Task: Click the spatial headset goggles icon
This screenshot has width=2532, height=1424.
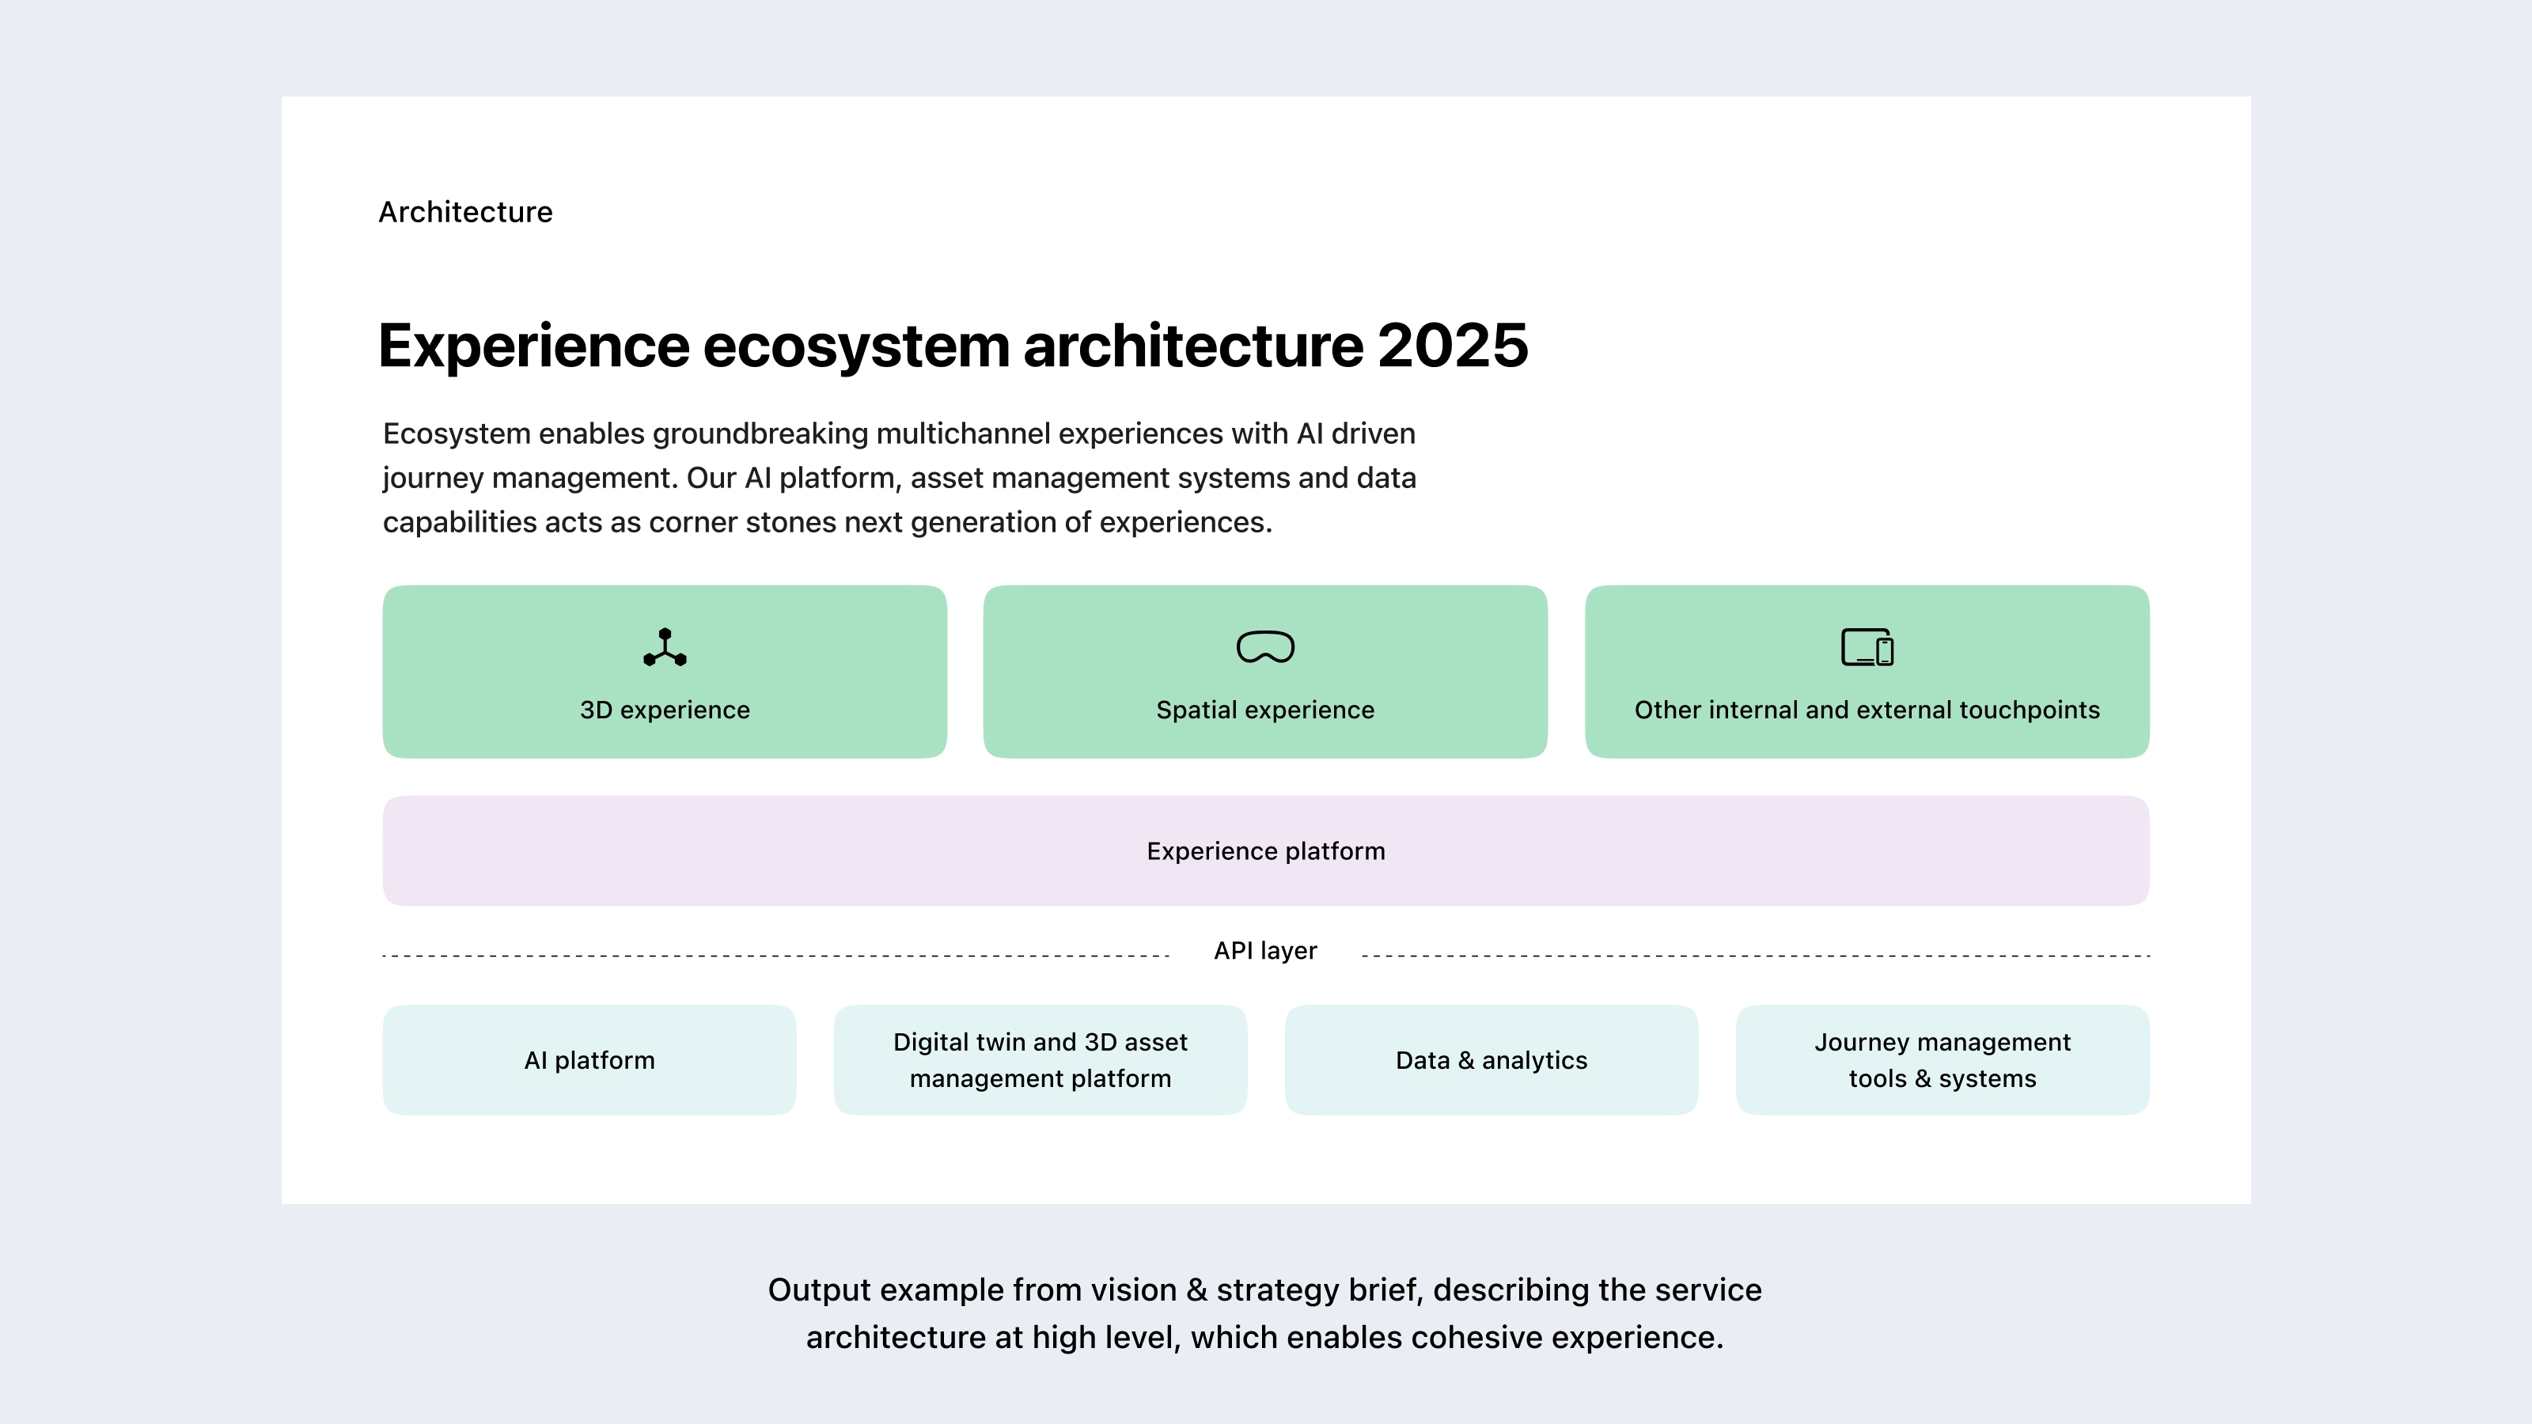Action: click(x=1265, y=646)
